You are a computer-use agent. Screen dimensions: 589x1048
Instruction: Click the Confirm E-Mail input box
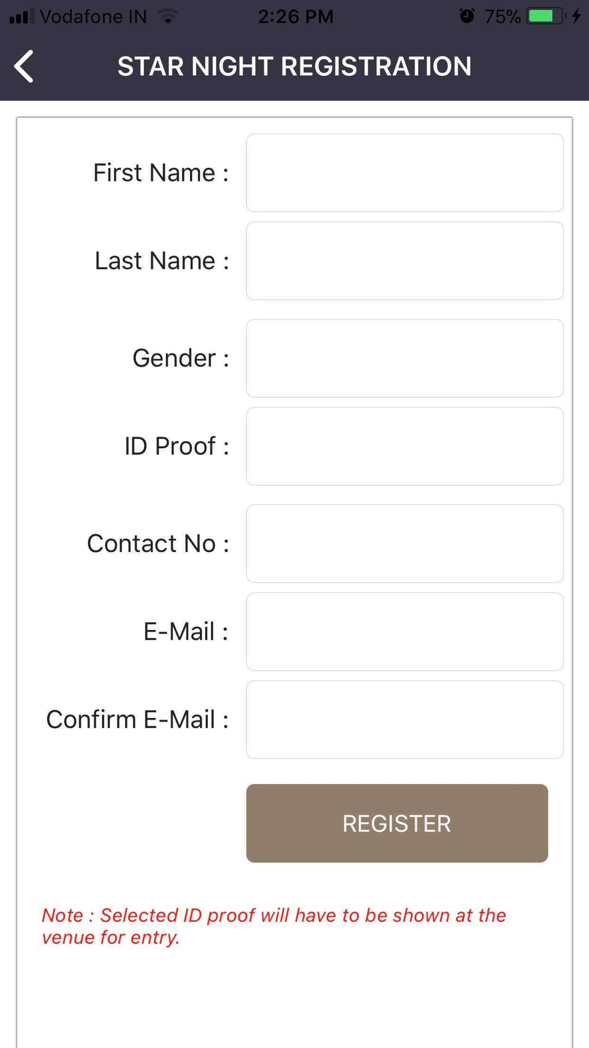pyautogui.click(x=405, y=720)
